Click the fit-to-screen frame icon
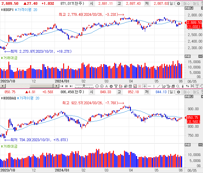The width and height of the screenshot is (203, 173). tap(192, 86)
